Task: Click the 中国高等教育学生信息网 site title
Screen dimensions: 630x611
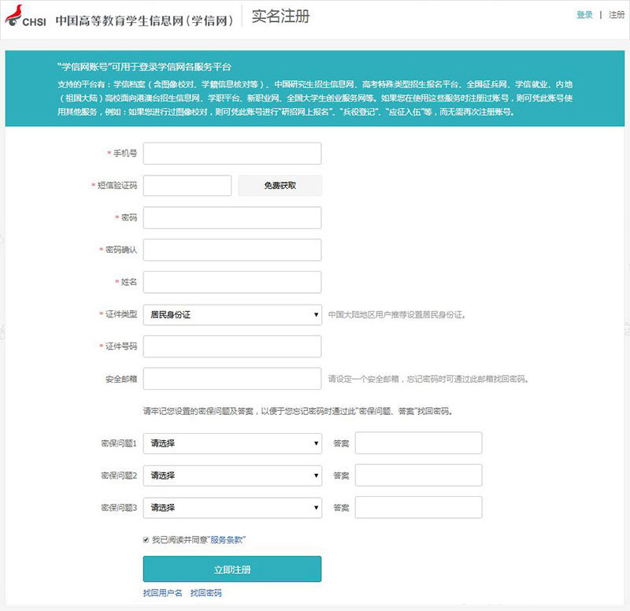Action: (x=144, y=20)
